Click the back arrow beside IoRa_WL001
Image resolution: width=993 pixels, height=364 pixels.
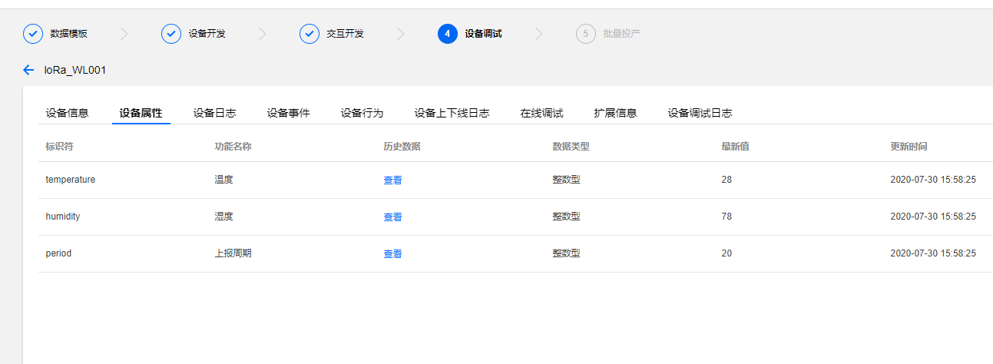28,70
